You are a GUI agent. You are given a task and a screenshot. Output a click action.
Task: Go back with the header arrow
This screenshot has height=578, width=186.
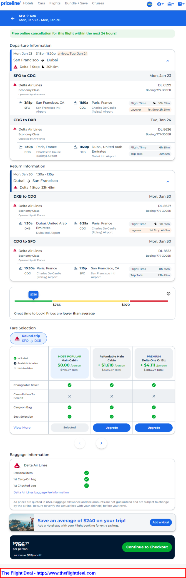[12, 18]
